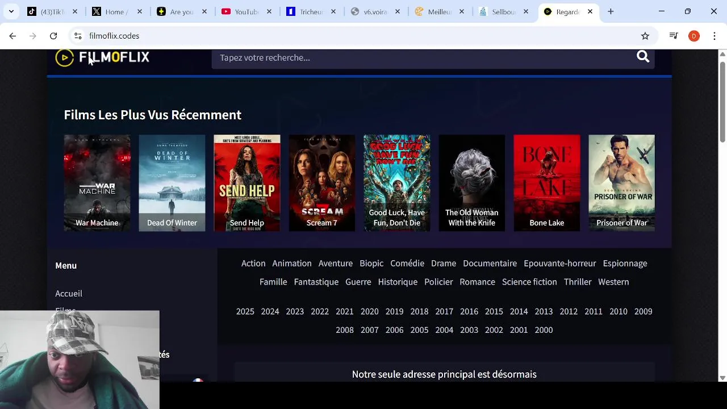This screenshot has height=409, width=727.
Task: Filter films by year 2015
Action: [494, 311]
